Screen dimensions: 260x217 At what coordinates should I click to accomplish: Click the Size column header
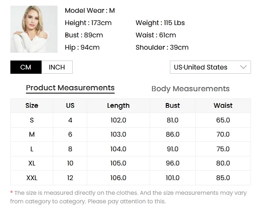tap(32, 105)
